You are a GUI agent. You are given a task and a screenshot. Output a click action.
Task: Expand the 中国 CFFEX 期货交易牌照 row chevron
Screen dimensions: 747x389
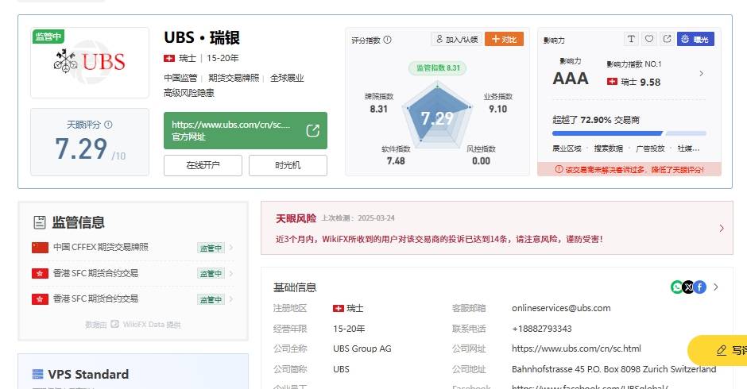tap(231, 247)
